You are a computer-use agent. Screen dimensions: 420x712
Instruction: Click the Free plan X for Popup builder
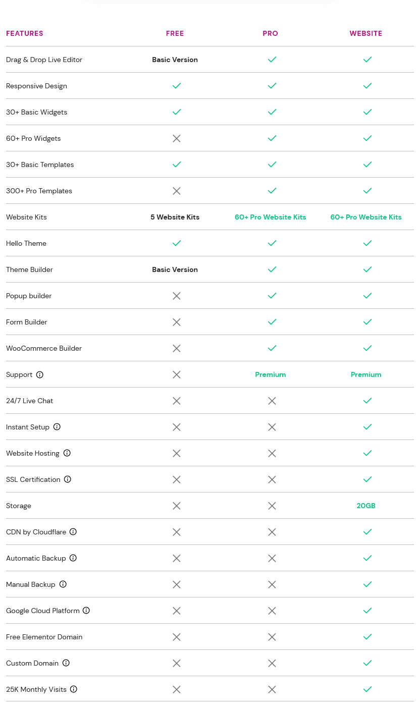(x=177, y=296)
